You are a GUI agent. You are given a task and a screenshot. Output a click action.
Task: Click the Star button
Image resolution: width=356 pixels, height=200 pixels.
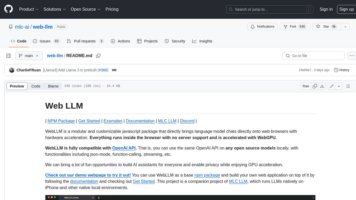326,27
